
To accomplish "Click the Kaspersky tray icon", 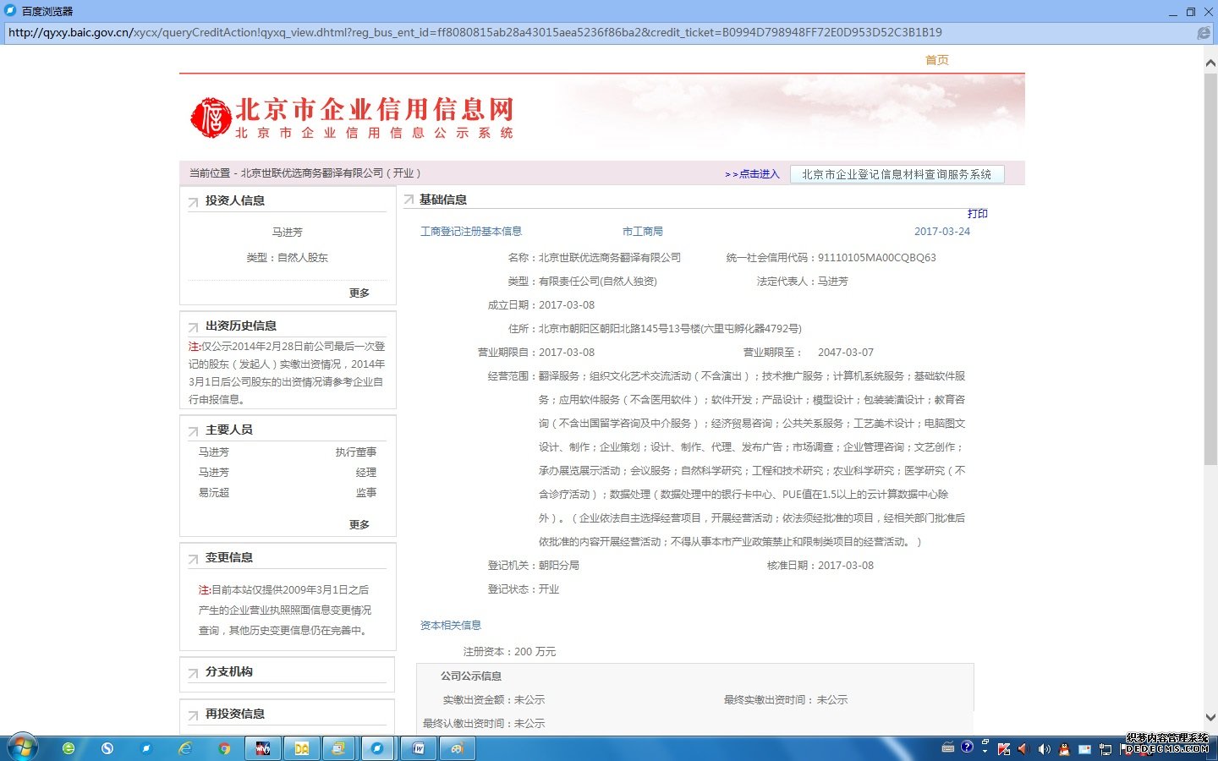I will point(1004,749).
